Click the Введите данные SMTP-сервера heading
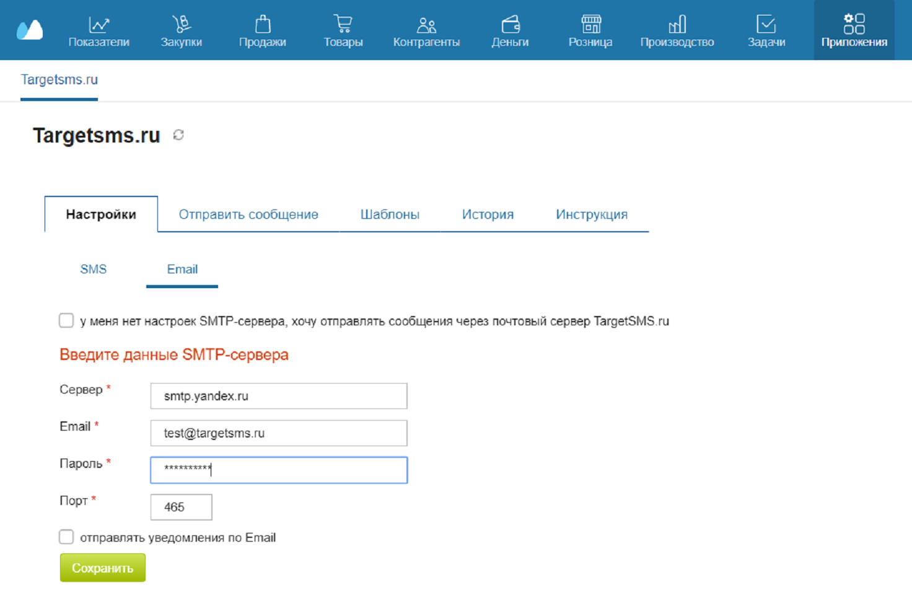 coord(174,355)
